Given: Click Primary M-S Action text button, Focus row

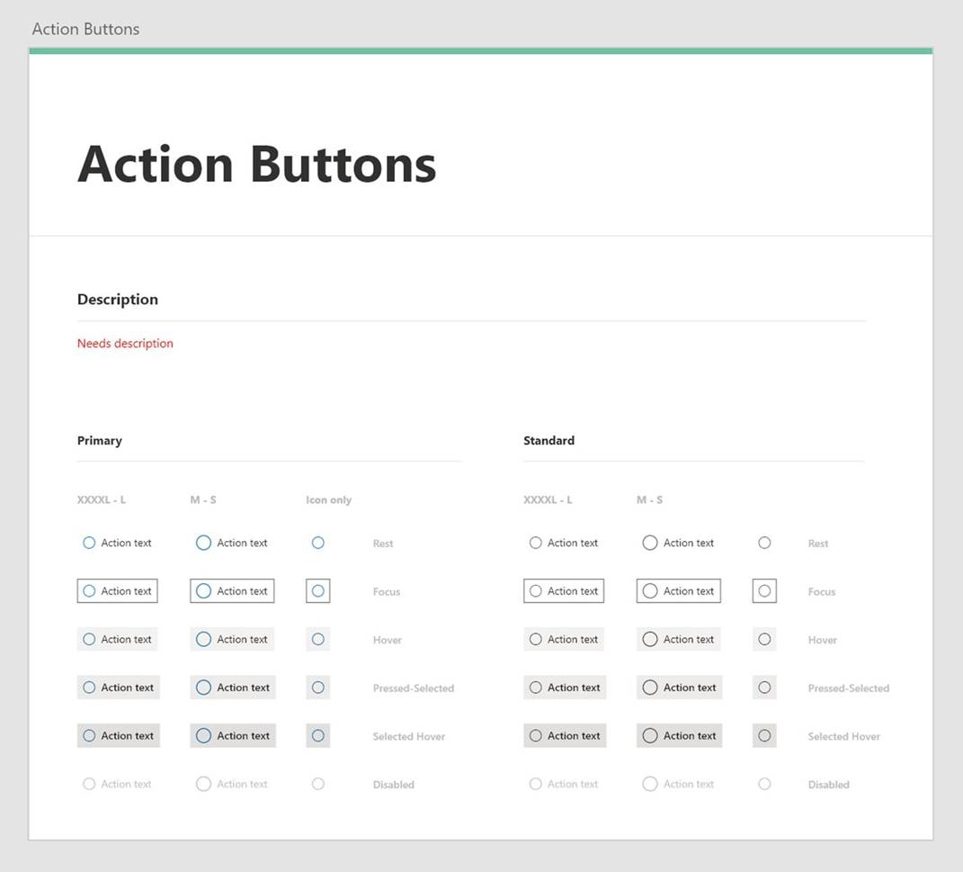Looking at the screenshot, I should [232, 590].
